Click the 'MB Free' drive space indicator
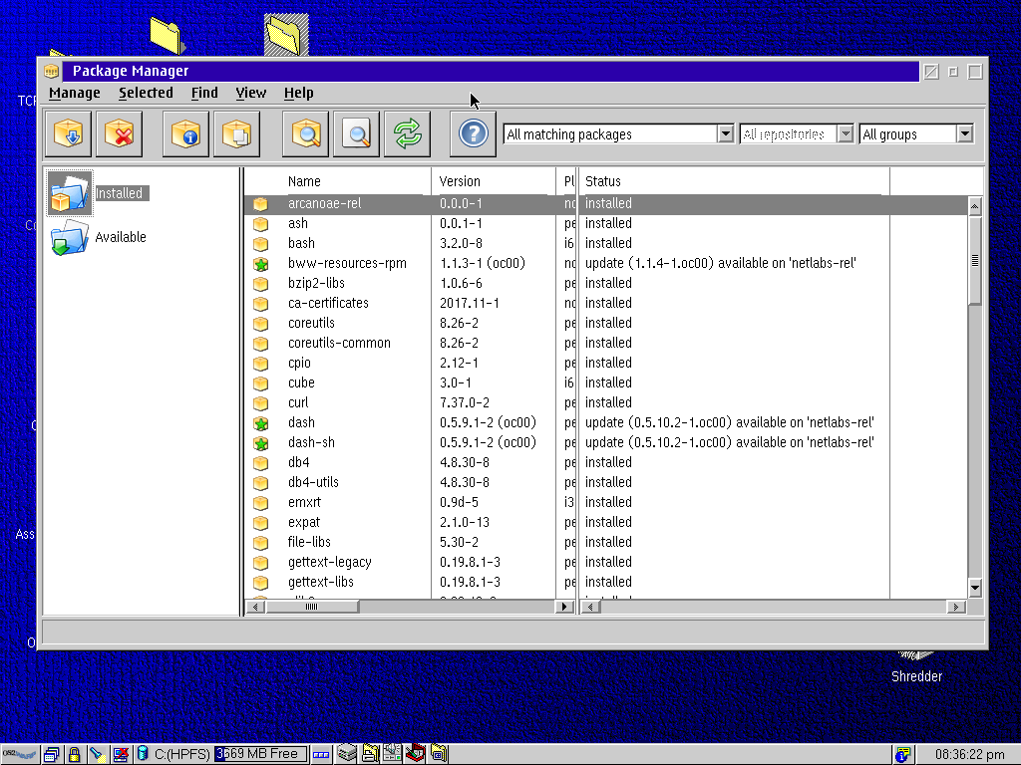 (261, 754)
